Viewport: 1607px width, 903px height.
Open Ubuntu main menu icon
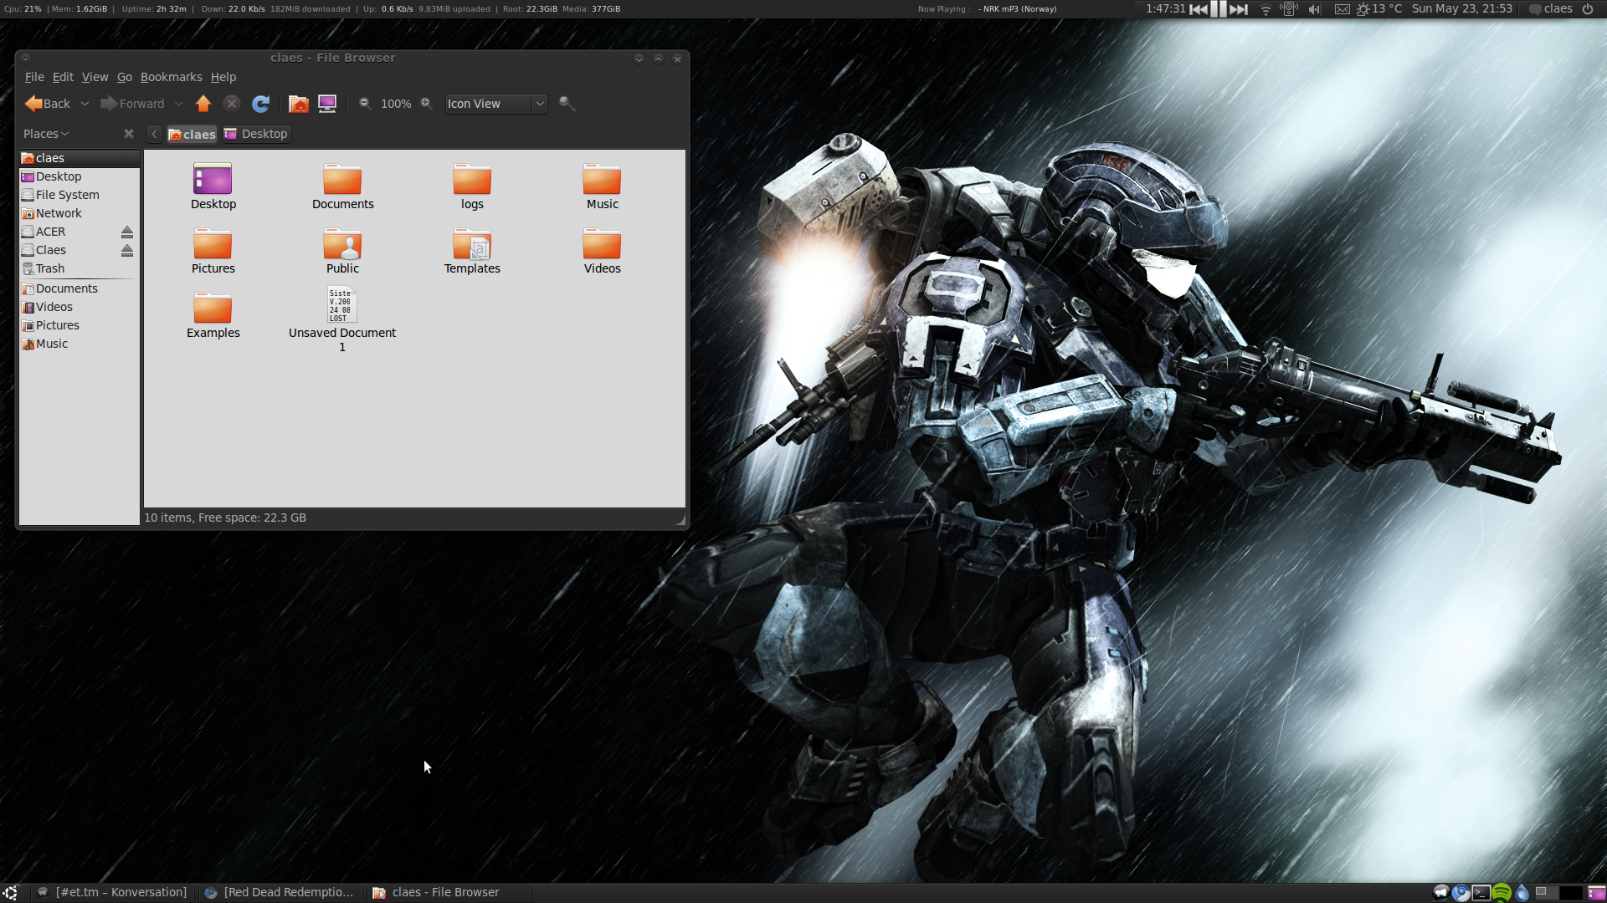click(x=10, y=893)
